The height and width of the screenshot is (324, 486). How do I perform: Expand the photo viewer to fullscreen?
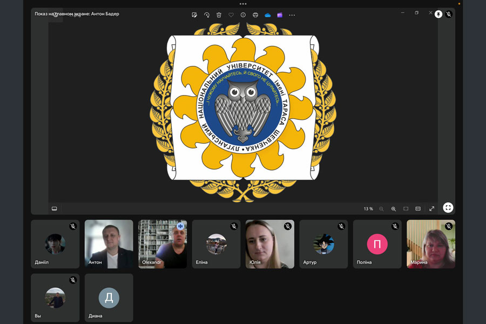[x=431, y=208]
